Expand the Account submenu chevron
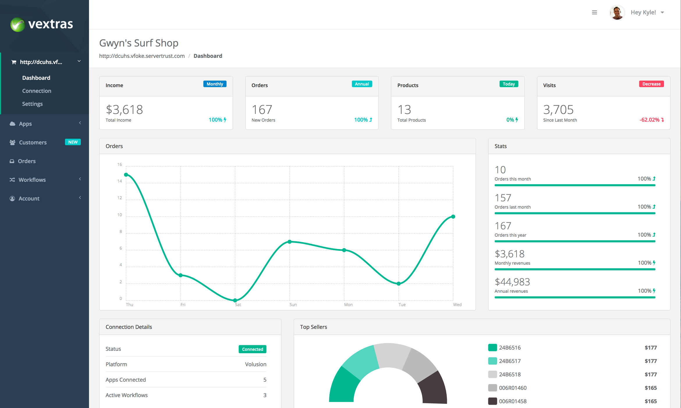Screen dimensions: 681x408 [x=80, y=198]
